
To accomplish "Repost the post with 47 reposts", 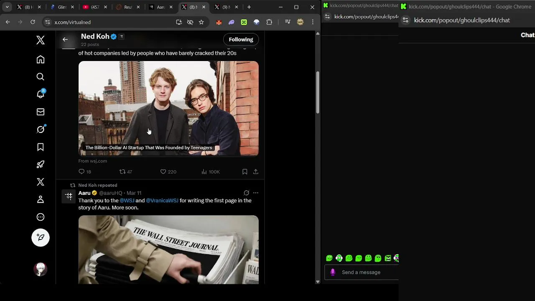I will click(126, 172).
